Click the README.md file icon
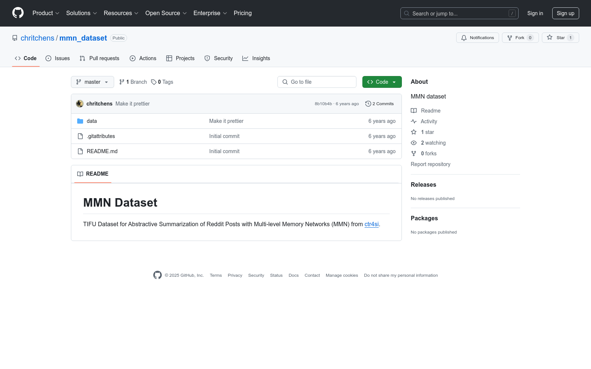This screenshot has height=369, width=591. pyautogui.click(x=80, y=151)
